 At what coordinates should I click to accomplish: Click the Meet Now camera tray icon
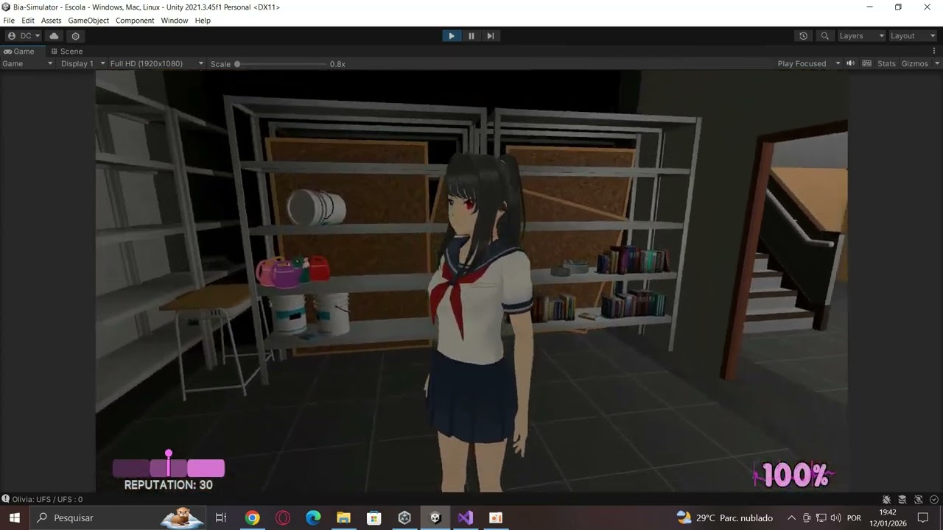(x=807, y=517)
